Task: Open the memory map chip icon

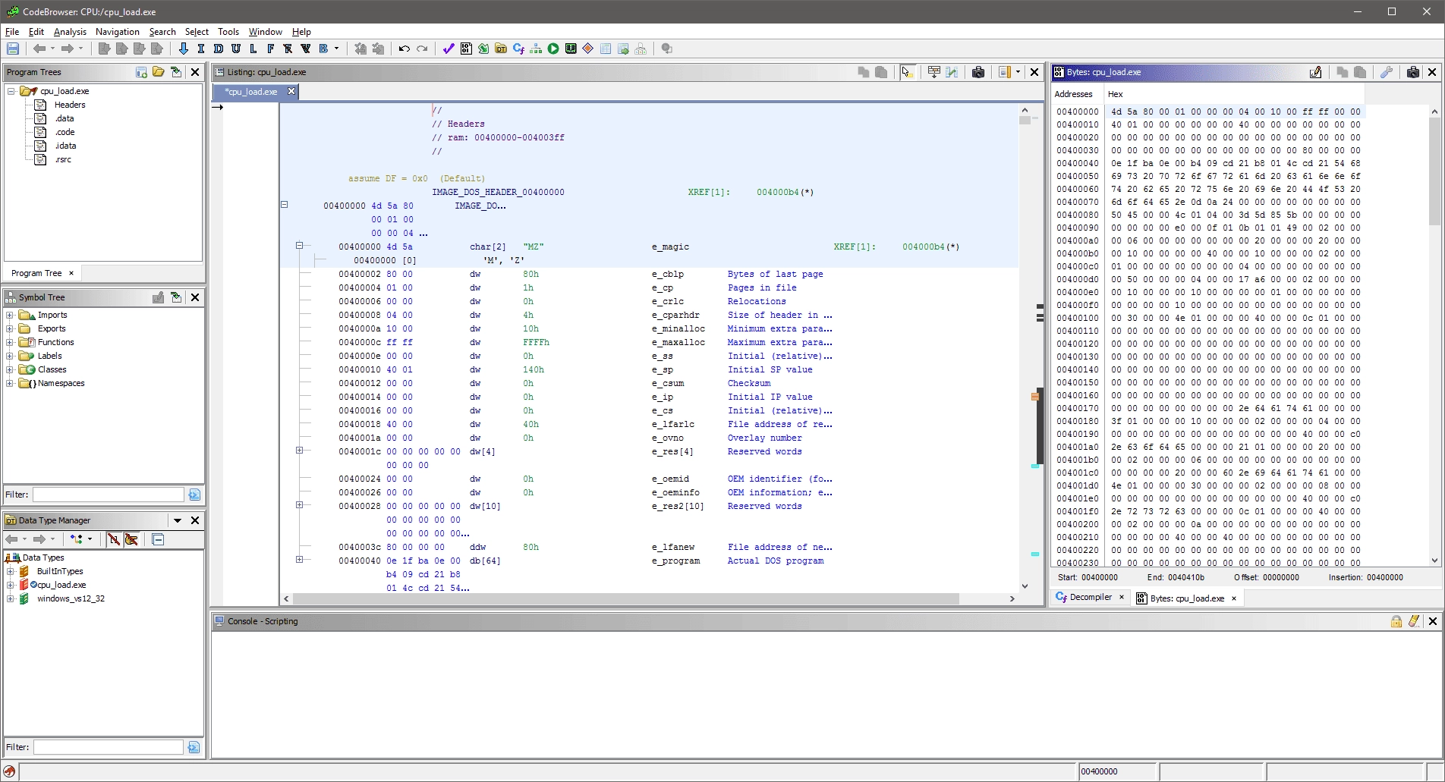Action: click(571, 49)
